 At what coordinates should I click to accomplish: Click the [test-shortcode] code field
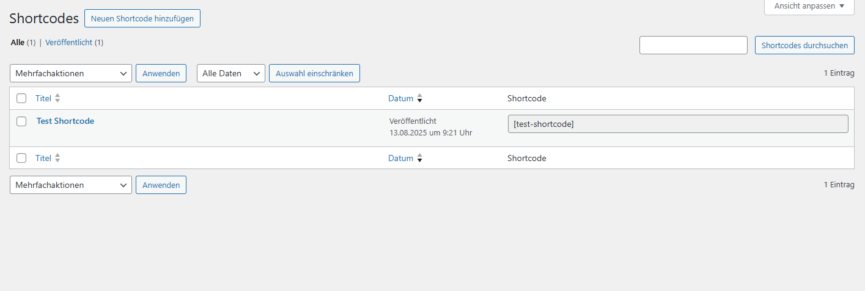(677, 124)
